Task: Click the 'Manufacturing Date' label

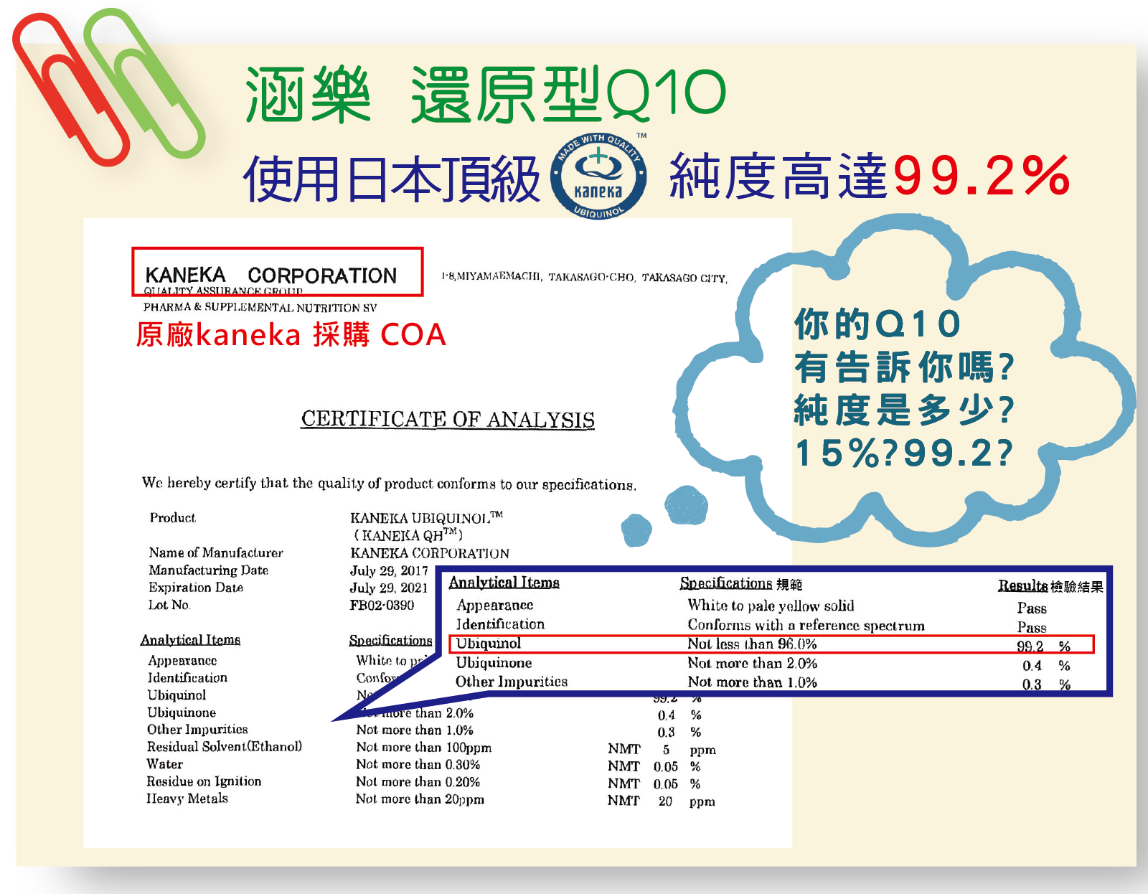Action: pyautogui.click(x=209, y=570)
